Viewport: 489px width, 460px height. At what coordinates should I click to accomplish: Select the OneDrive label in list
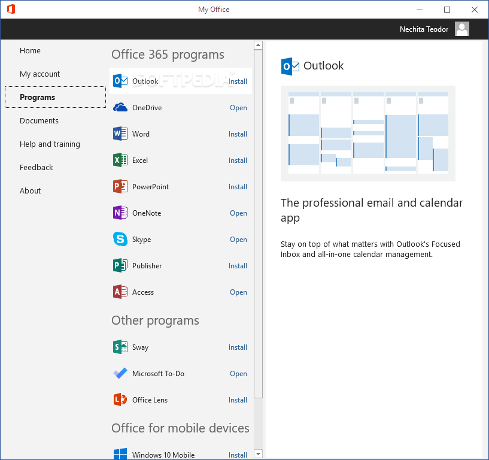[147, 108]
